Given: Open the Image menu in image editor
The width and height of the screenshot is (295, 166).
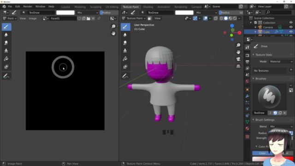Looking at the screenshot, I should click(x=33, y=18).
